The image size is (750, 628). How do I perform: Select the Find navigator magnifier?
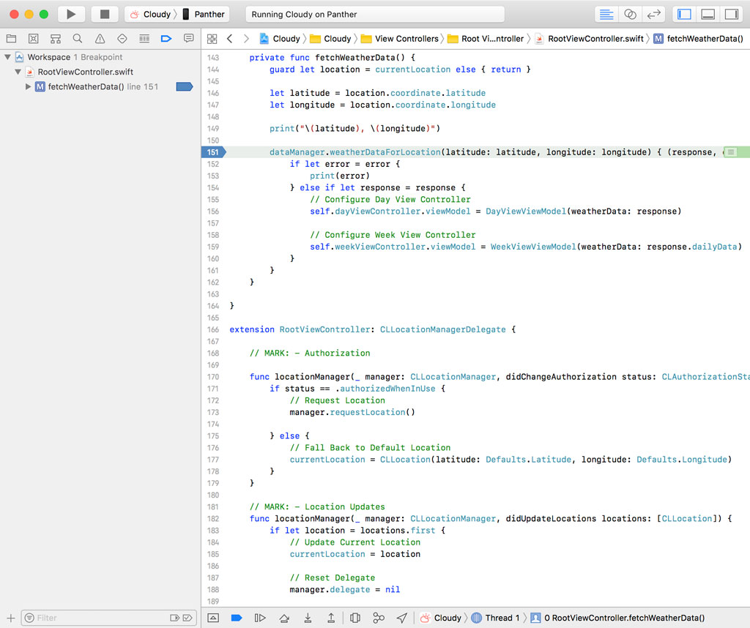point(77,38)
